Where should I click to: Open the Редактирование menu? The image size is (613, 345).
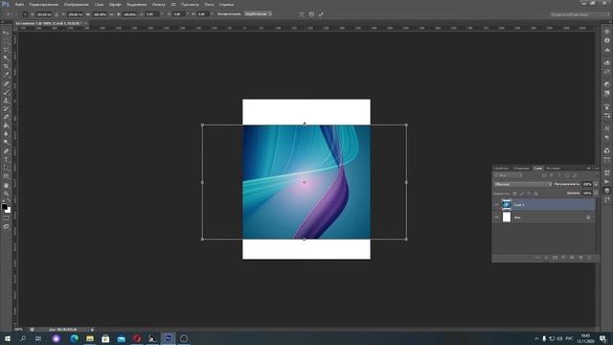pos(44,4)
